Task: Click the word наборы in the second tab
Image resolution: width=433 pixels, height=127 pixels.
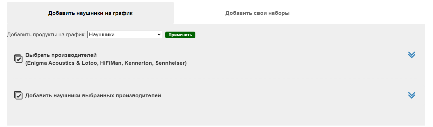Action: pyautogui.click(x=280, y=13)
